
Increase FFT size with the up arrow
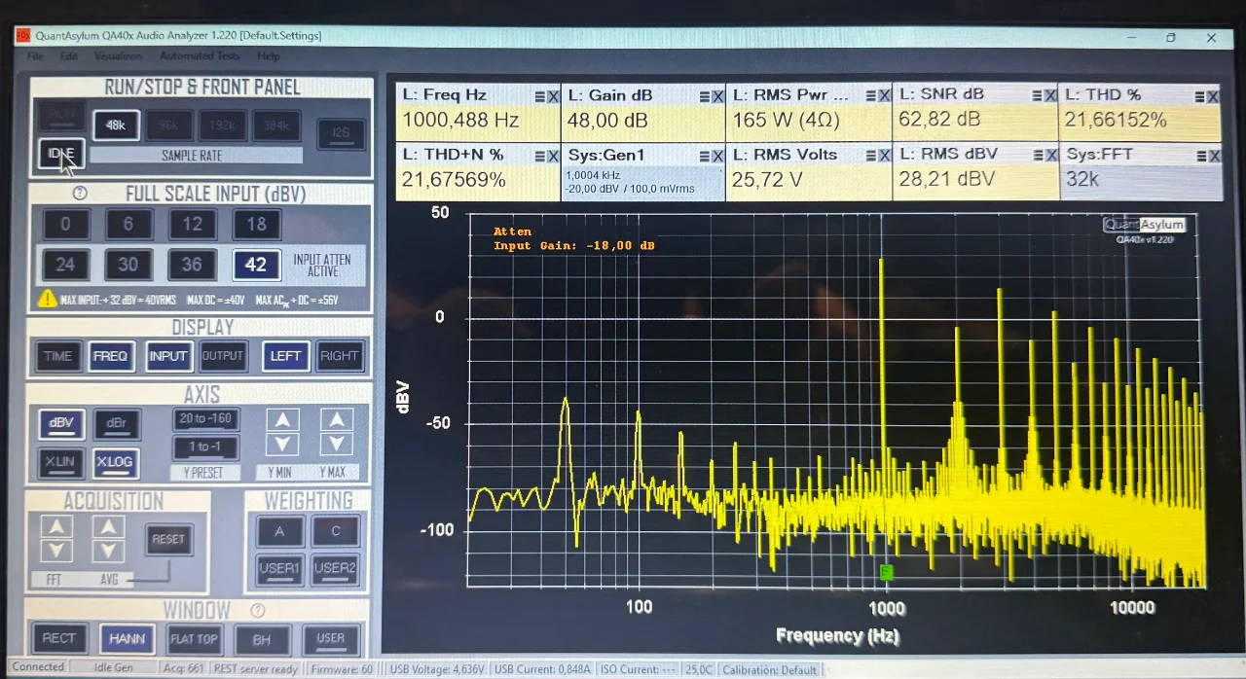pyautogui.click(x=56, y=527)
